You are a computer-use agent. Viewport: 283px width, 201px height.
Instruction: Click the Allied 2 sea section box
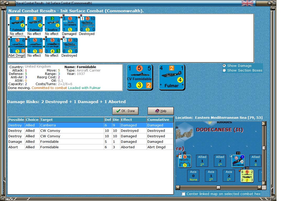point(220,161)
